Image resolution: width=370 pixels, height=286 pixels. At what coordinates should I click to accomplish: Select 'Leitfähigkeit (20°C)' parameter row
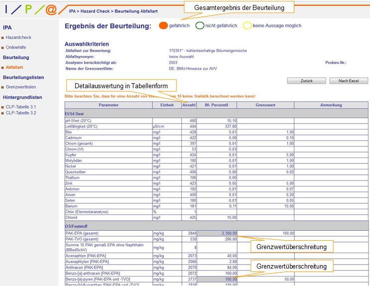pos(217,127)
